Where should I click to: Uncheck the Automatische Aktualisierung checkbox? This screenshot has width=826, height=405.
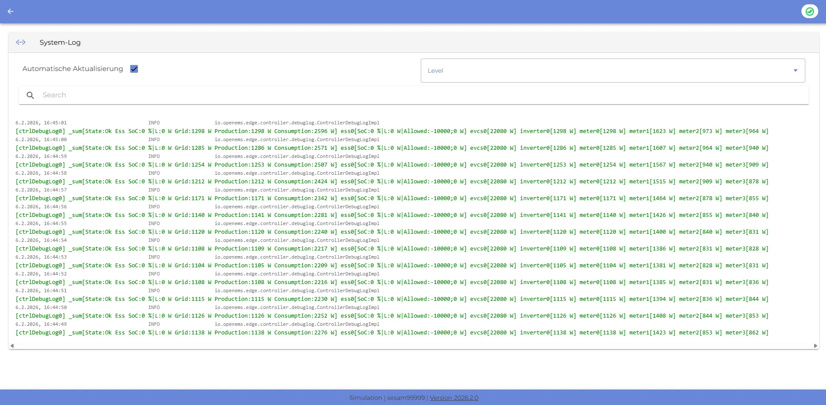[x=134, y=69]
